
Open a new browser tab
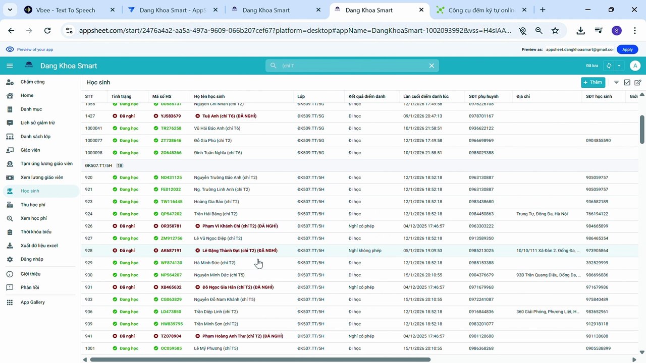(x=543, y=10)
